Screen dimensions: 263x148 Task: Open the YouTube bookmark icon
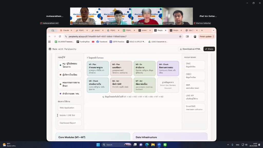tap(93, 42)
